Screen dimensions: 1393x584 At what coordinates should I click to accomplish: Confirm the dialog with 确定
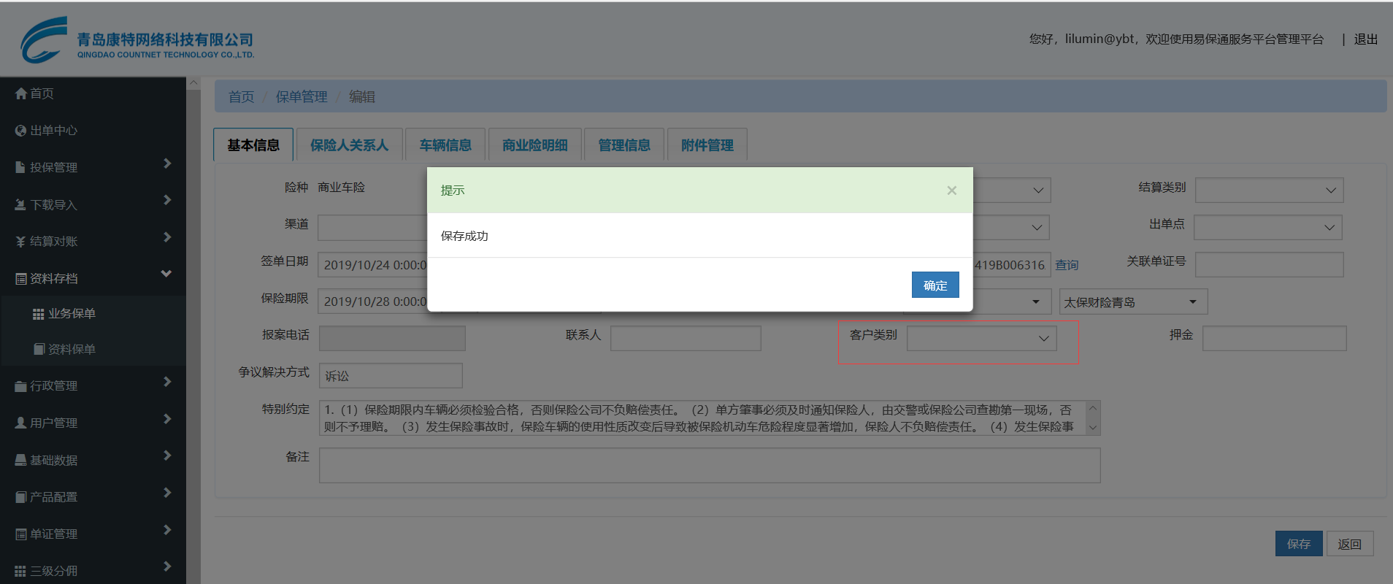(x=935, y=285)
